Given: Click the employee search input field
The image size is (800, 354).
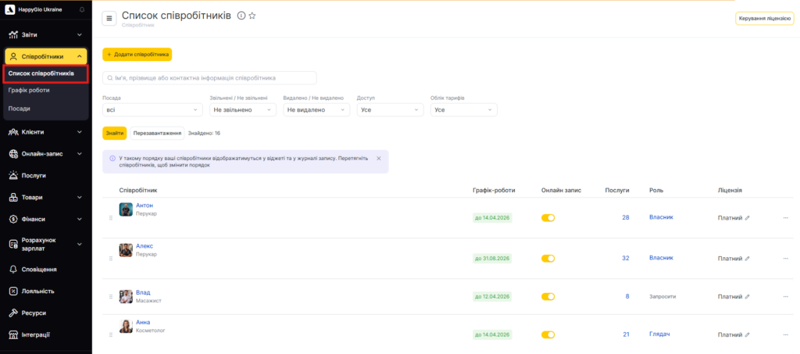Looking at the screenshot, I should (209, 78).
